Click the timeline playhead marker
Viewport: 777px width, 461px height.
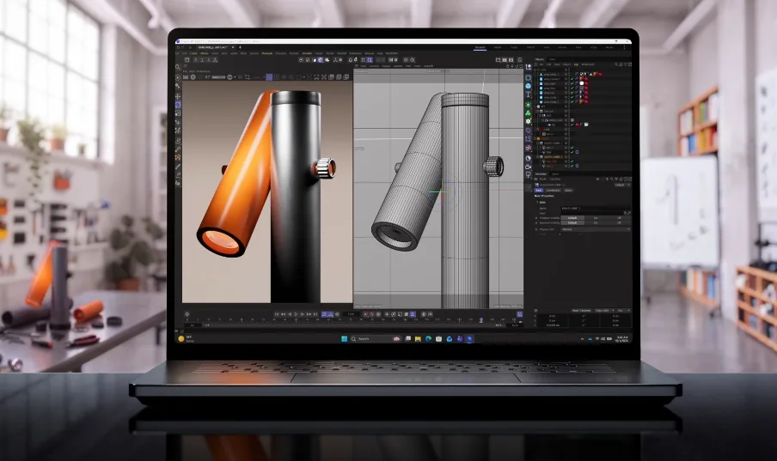coord(481,320)
